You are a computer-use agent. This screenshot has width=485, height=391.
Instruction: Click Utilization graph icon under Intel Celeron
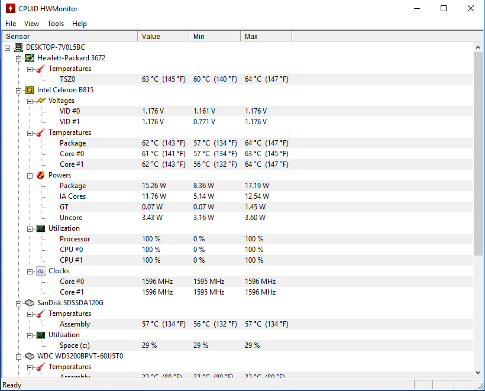pyautogui.click(x=41, y=228)
